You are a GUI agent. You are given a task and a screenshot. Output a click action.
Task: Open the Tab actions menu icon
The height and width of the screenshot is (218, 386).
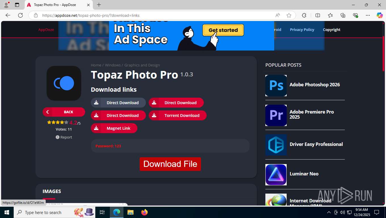(x=17, y=5)
